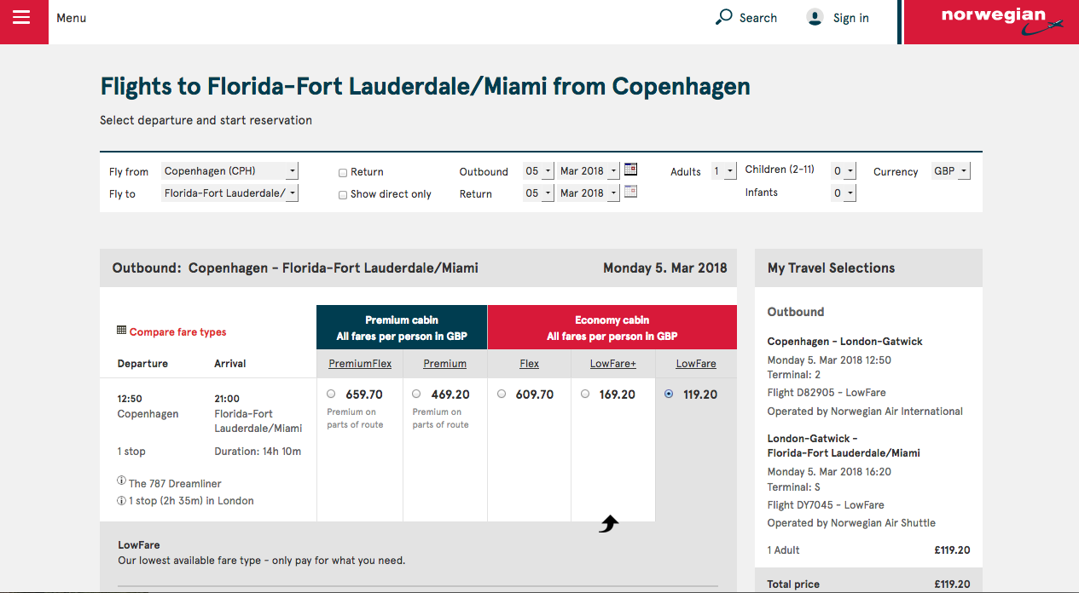This screenshot has width=1079, height=593.
Task: Click the 12:50 departure time
Action: 130,398
